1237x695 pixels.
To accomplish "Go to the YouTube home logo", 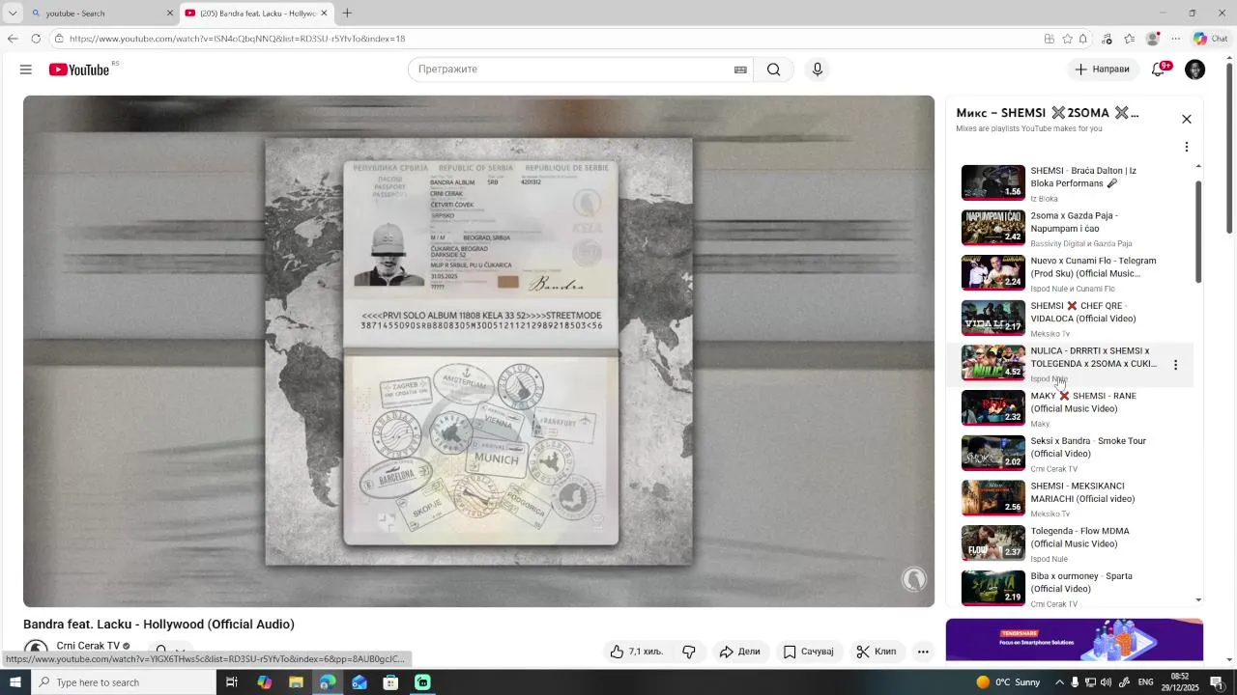I will (x=79, y=69).
